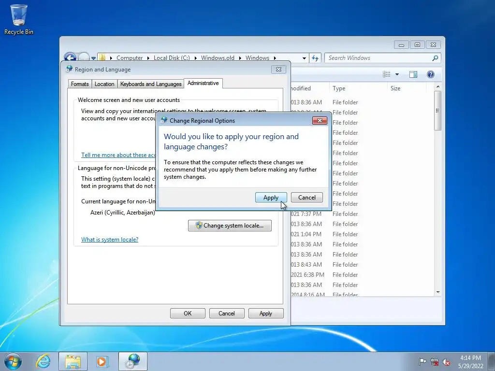Switch to the Formats tab
Viewport: 495px width, 371px height.
pyautogui.click(x=80, y=84)
